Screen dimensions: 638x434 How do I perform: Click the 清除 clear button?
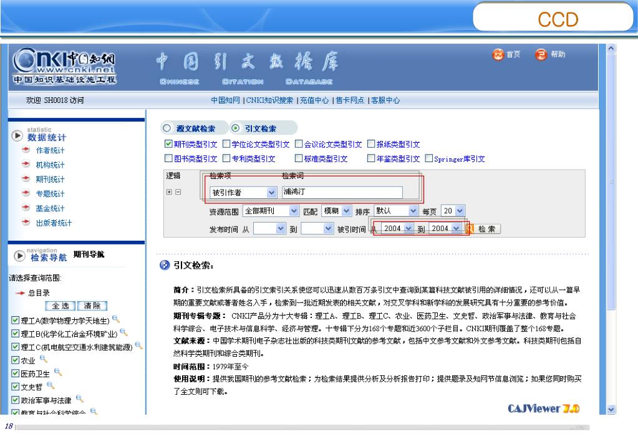point(92,306)
